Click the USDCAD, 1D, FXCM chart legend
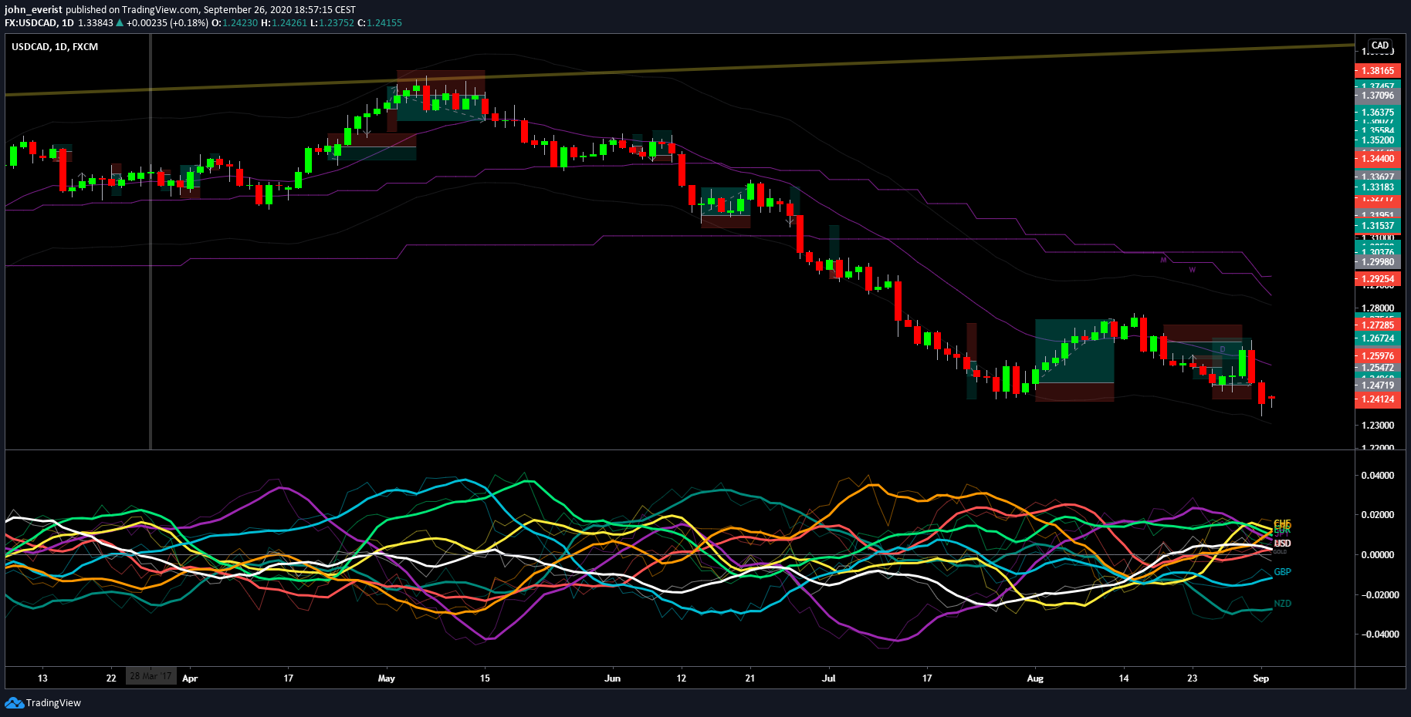The width and height of the screenshot is (1411, 717). pyautogui.click(x=55, y=47)
